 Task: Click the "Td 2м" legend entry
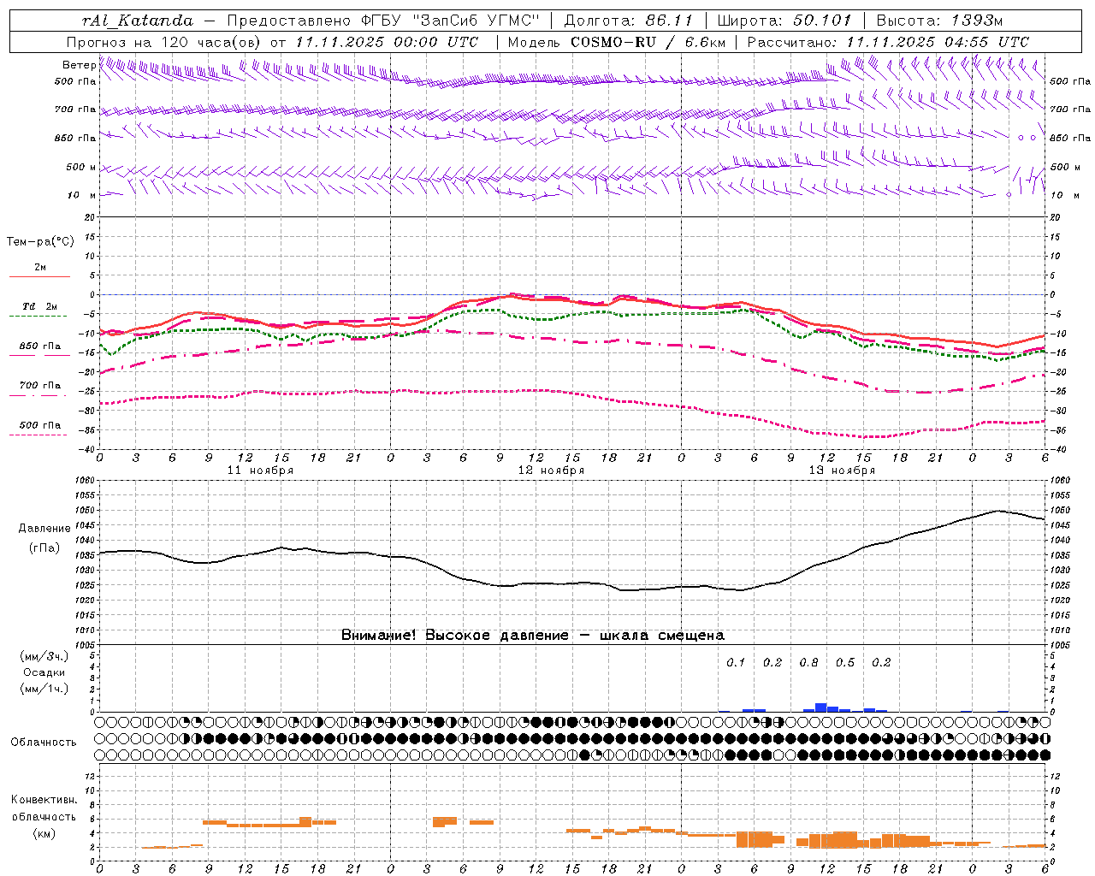(40, 306)
